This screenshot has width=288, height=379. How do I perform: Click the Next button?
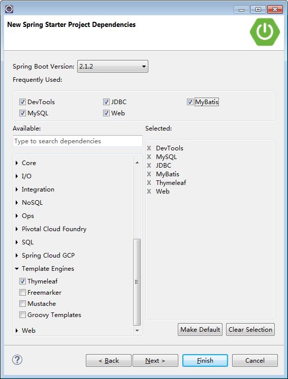155,361
